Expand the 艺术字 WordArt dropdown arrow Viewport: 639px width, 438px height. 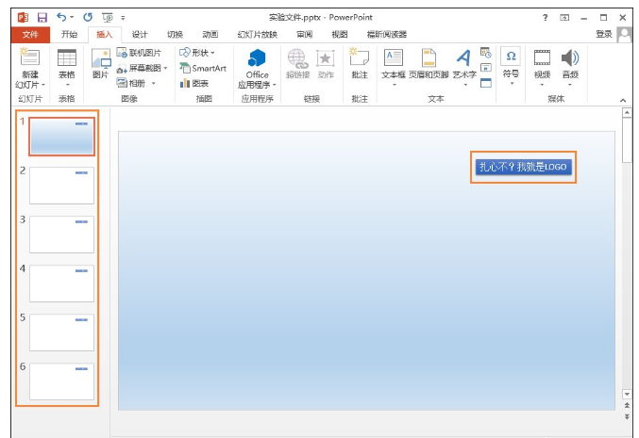[465, 85]
